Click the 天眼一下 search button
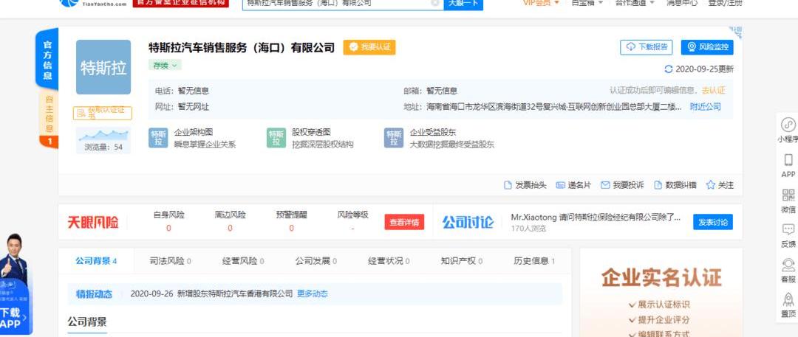 (463, 3)
